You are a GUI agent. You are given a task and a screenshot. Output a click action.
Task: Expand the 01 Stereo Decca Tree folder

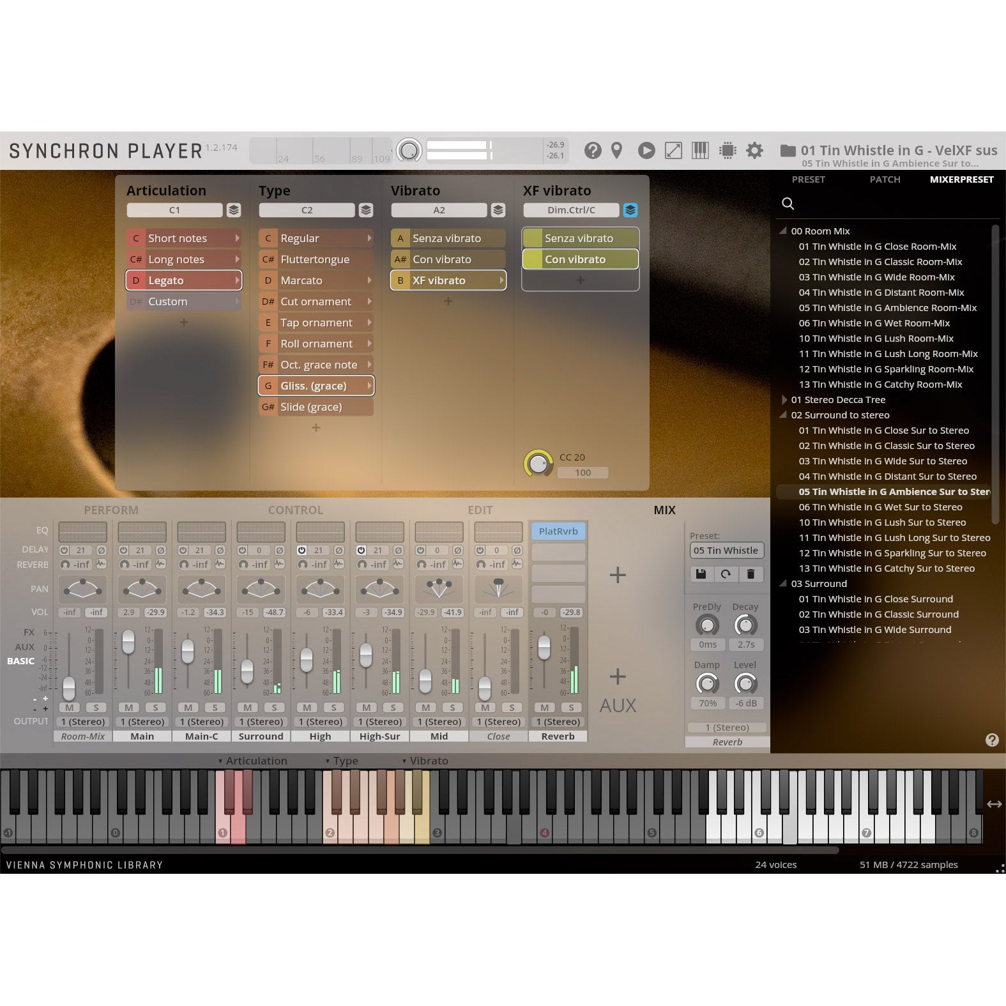tap(784, 400)
